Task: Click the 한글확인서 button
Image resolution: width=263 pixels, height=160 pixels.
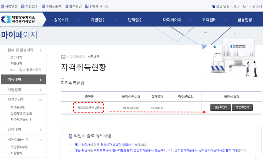Action: coord(221,107)
